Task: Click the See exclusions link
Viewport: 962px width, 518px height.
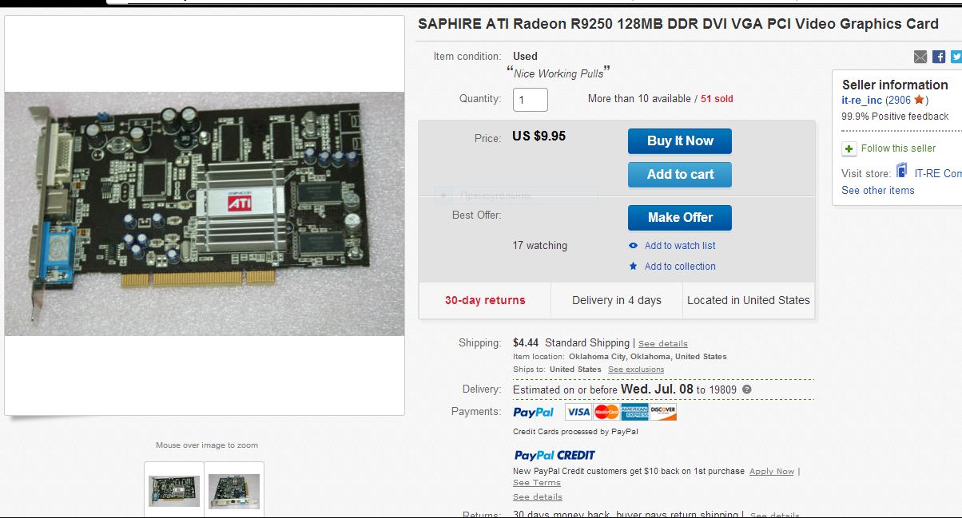Action: pos(636,370)
